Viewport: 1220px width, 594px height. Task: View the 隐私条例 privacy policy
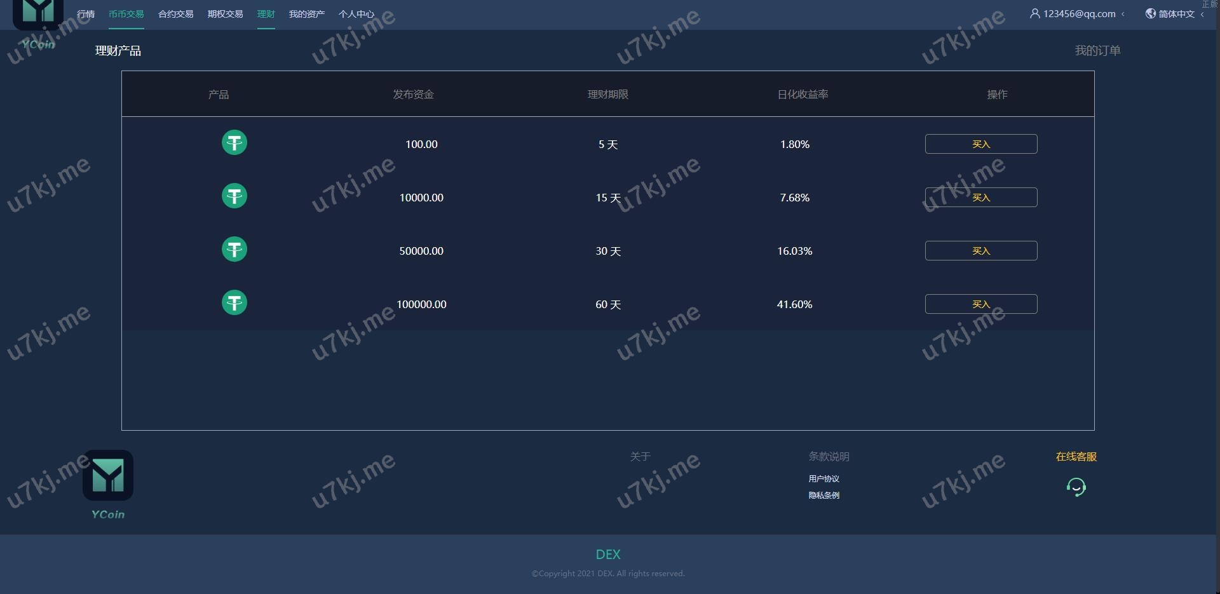coord(823,496)
